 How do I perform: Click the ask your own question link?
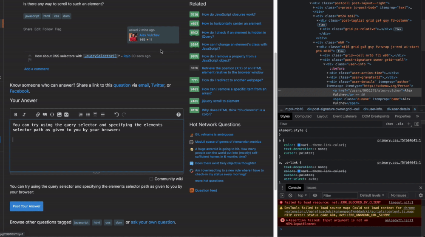(153, 222)
